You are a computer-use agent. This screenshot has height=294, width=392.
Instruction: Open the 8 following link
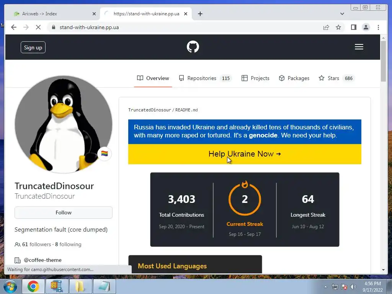click(x=68, y=244)
